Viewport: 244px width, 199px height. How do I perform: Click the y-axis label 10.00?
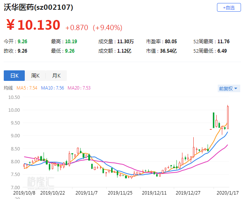tap(14, 110)
